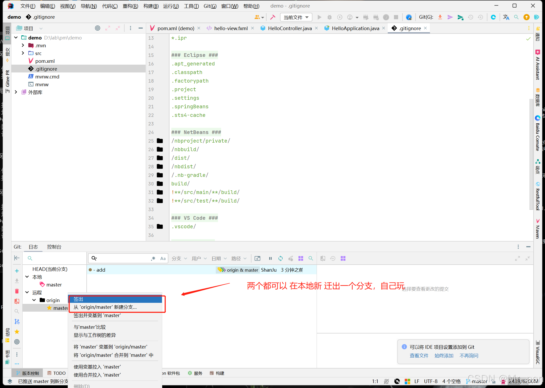545x388 pixels.
Task: Open the 当前文件 run configuration dropdown
Action: pyautogui.click(x=296, y=17)
